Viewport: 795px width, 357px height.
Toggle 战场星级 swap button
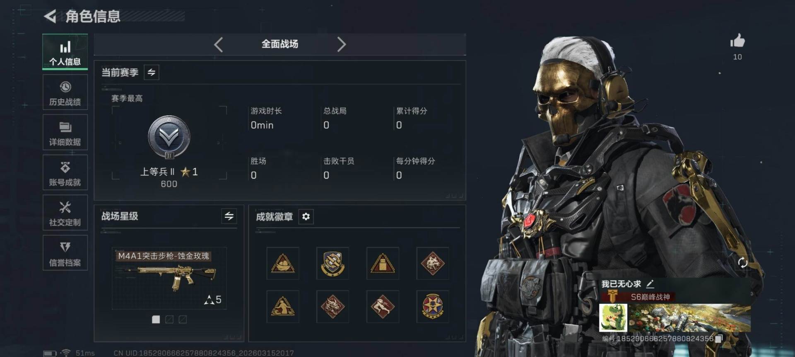tap(229, 216)
